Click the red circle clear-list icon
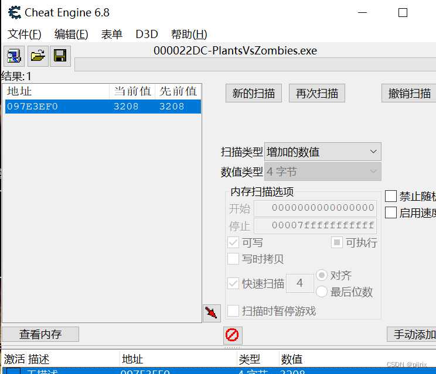This screenshot has width=436, height=374. coord(233,335)
